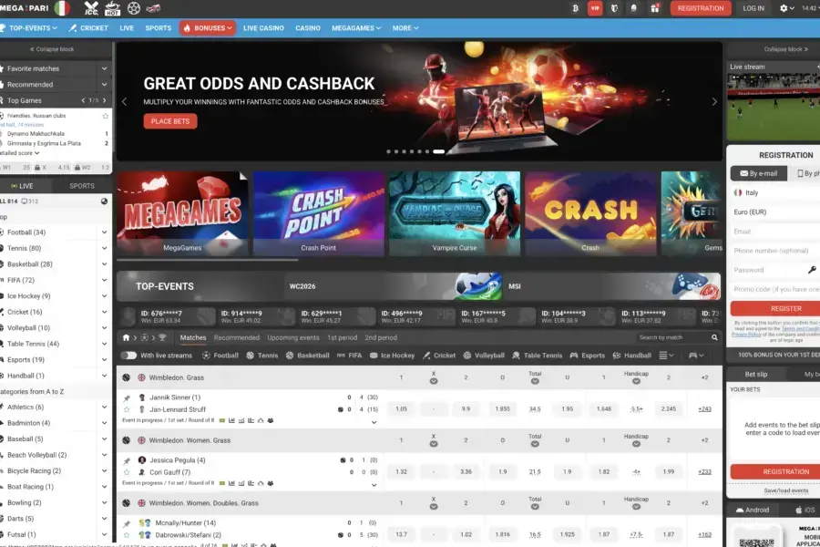Filter events by FIFA

pyautogui.click(x=349, y=356)
